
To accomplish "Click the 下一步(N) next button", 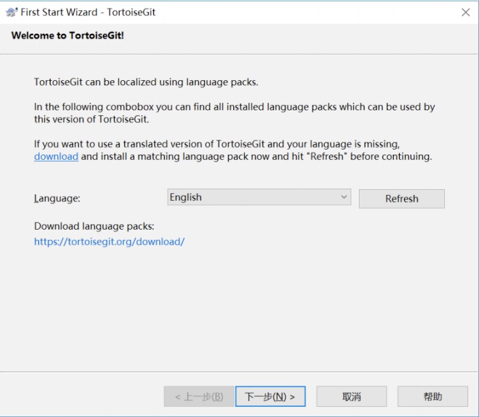I will [270, 396].
